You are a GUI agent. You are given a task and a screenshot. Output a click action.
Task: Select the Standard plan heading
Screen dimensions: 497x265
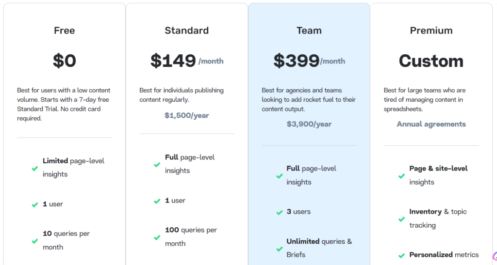pos(187,31)
